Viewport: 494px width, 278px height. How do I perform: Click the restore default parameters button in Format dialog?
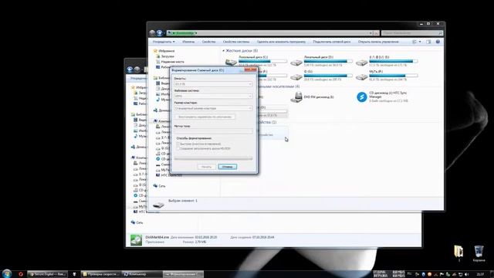(205, 117)
